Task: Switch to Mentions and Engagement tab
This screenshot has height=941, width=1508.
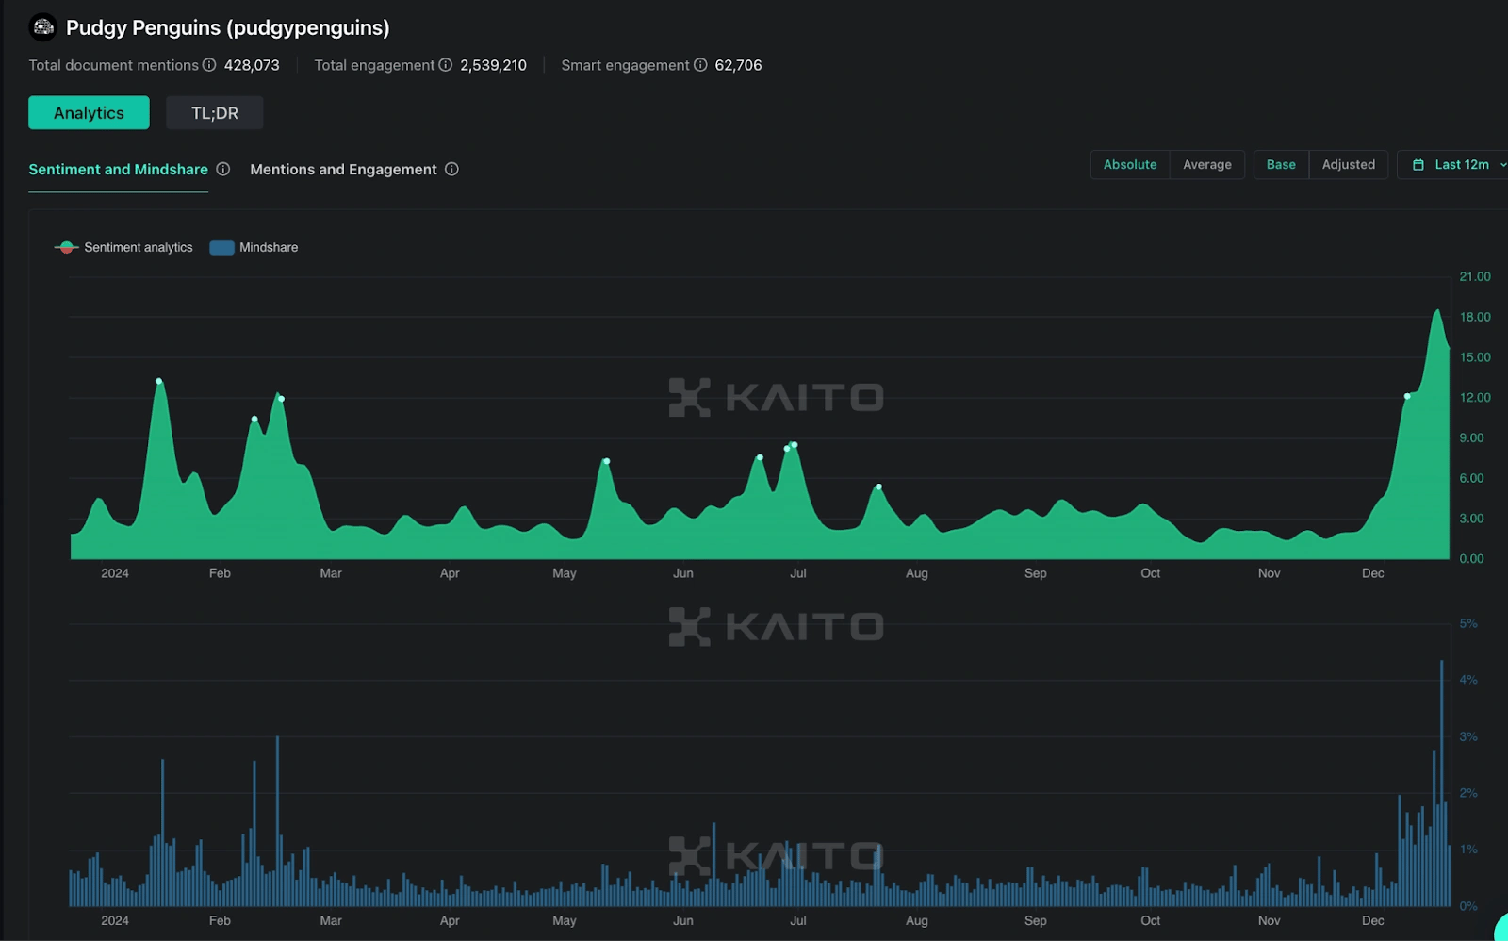Action: [x=343, y=170]
